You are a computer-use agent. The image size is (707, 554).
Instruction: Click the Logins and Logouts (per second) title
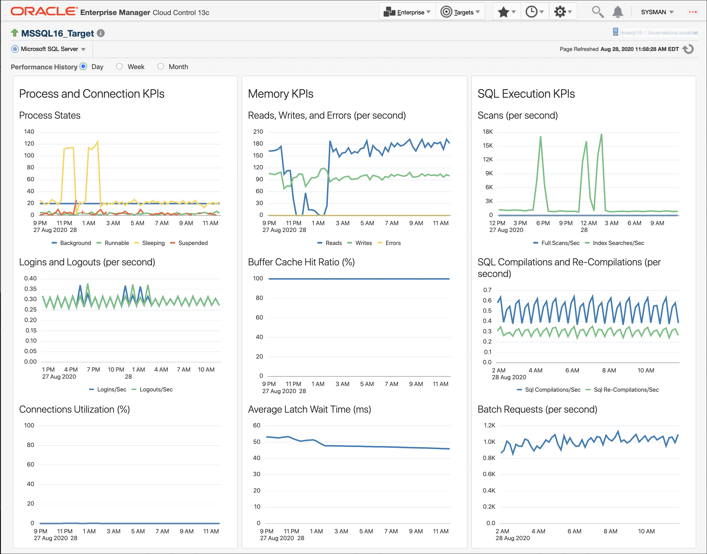[87, 262]
